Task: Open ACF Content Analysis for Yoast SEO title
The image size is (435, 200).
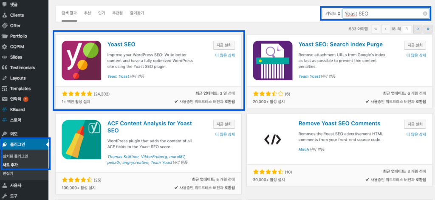Action: tap(150, 127)
